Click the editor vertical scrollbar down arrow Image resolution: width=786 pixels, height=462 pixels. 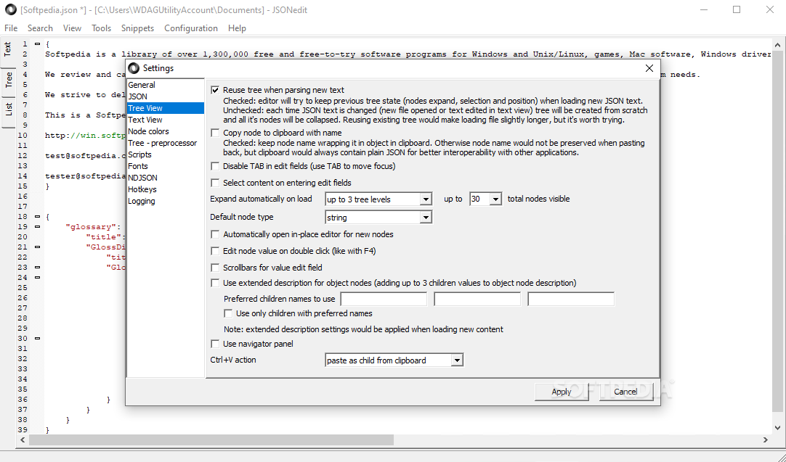[778, 428]
